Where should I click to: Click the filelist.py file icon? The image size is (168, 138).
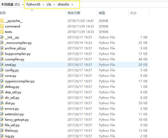pyautogui.click(x=2, y=130)
